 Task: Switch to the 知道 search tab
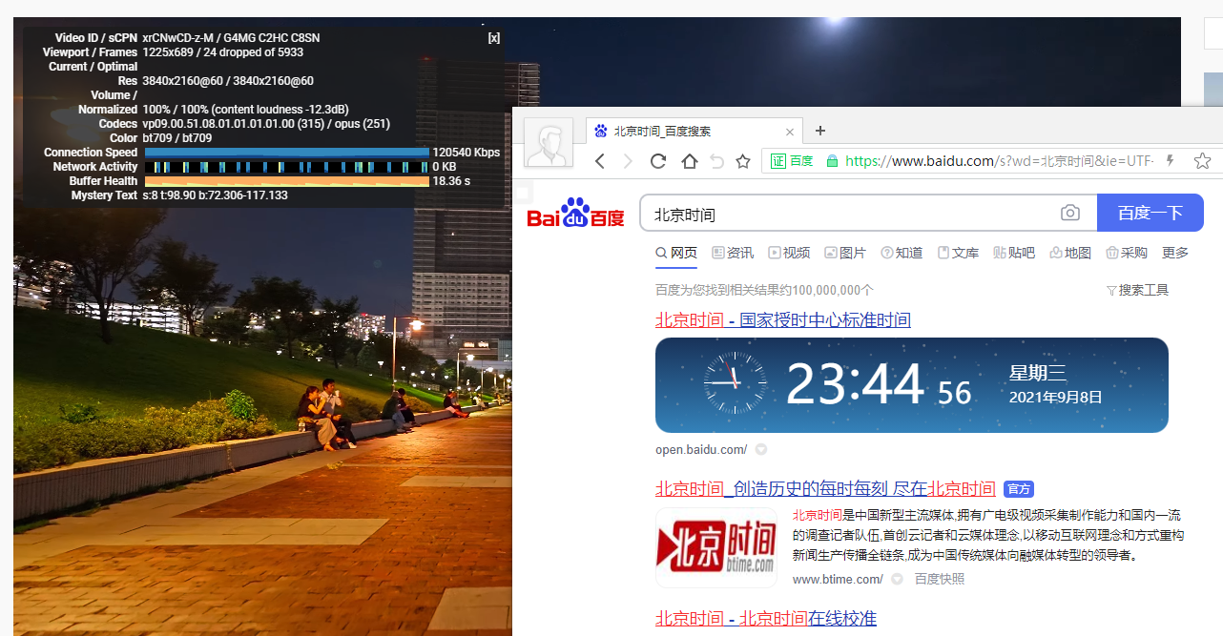pos(902,253)
